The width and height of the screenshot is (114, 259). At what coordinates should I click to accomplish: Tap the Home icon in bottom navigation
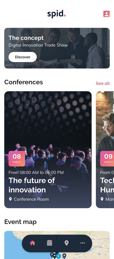[x=32, y=243]
